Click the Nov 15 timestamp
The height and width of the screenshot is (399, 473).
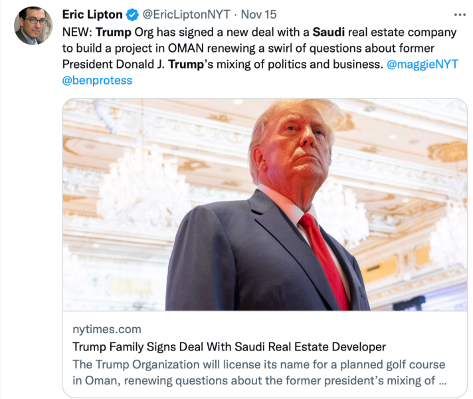pyautogui.click(x=258, y=15)
